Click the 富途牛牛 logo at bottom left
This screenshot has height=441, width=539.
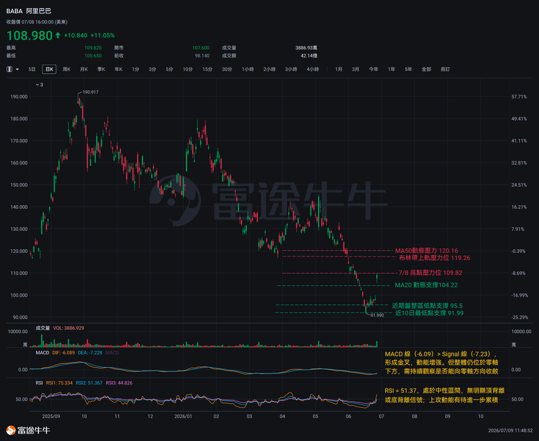coord(28,430)
